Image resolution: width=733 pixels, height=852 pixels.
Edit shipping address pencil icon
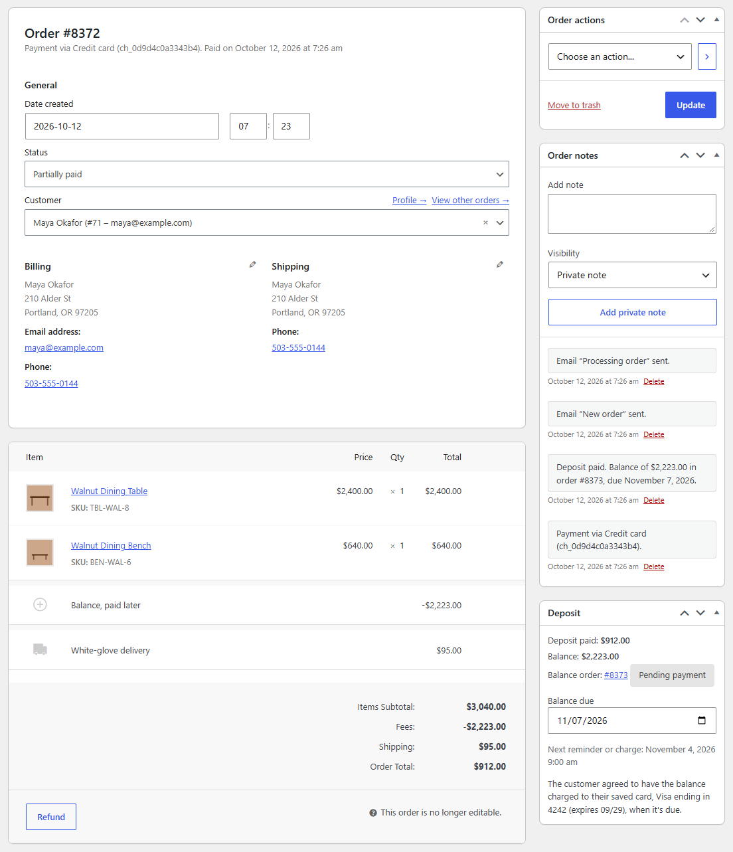[x=499, y=264]
